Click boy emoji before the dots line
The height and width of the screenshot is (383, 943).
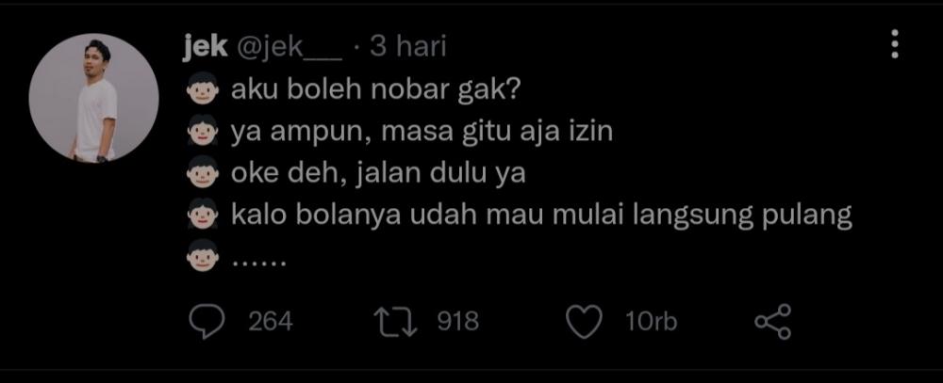coord(202,256)
